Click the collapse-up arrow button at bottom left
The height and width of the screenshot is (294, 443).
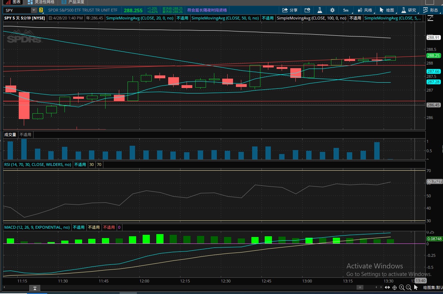coord(35,288)
